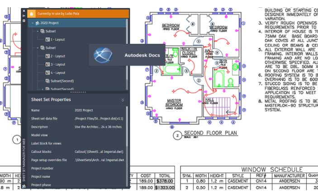The image size is (318, 191).
Task: Click the Sheet Set Properties heading
Action: (x=51, y=100)
